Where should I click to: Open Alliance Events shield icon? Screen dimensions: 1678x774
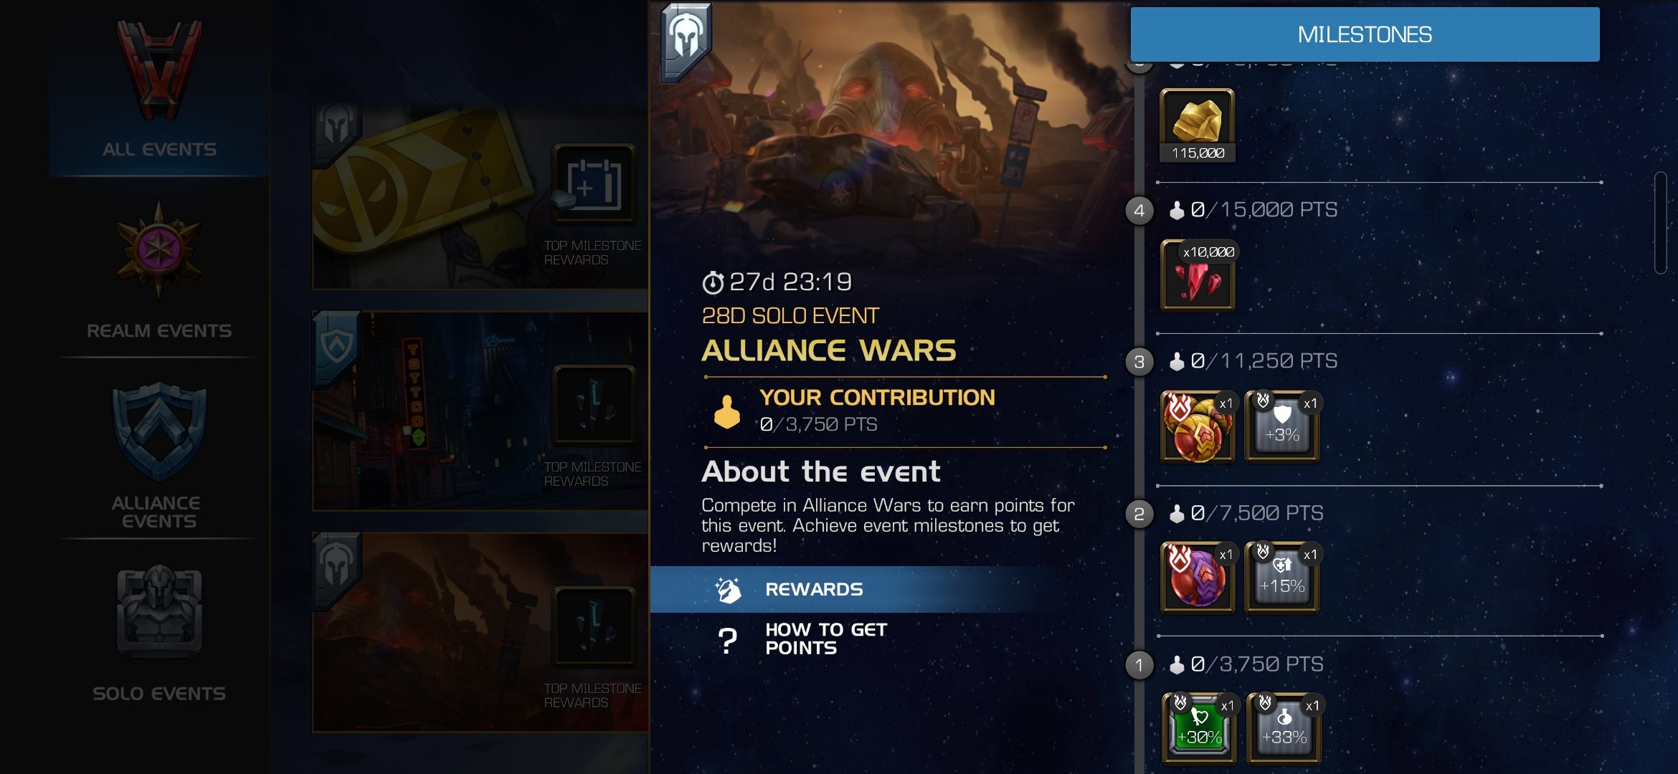[x=159, y=431]
